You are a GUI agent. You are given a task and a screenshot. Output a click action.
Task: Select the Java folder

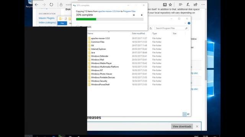tap(93, 53)
